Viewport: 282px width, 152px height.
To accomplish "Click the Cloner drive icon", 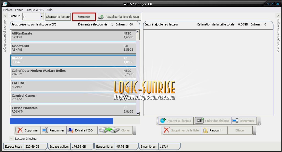I will point(109,130).
